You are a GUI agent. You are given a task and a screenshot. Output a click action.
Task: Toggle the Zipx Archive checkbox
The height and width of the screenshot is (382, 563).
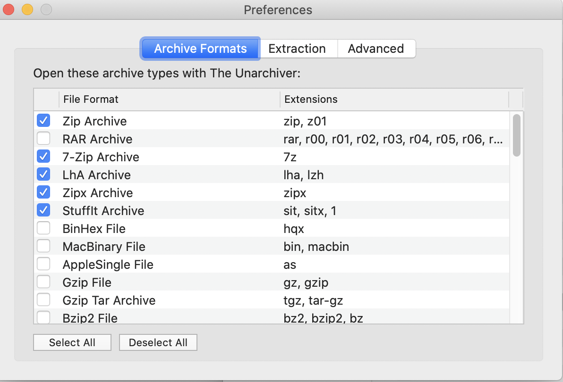[43, 192]
